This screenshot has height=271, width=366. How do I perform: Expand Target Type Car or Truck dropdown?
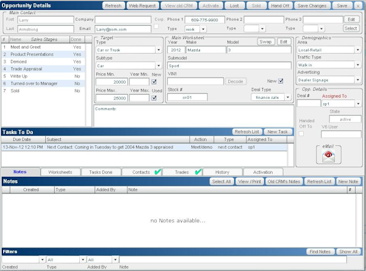pyautogui.click(x=159, y=50)
